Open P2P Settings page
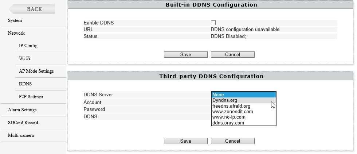The height and width of the screenshot is (154, 357). point(31,97)
